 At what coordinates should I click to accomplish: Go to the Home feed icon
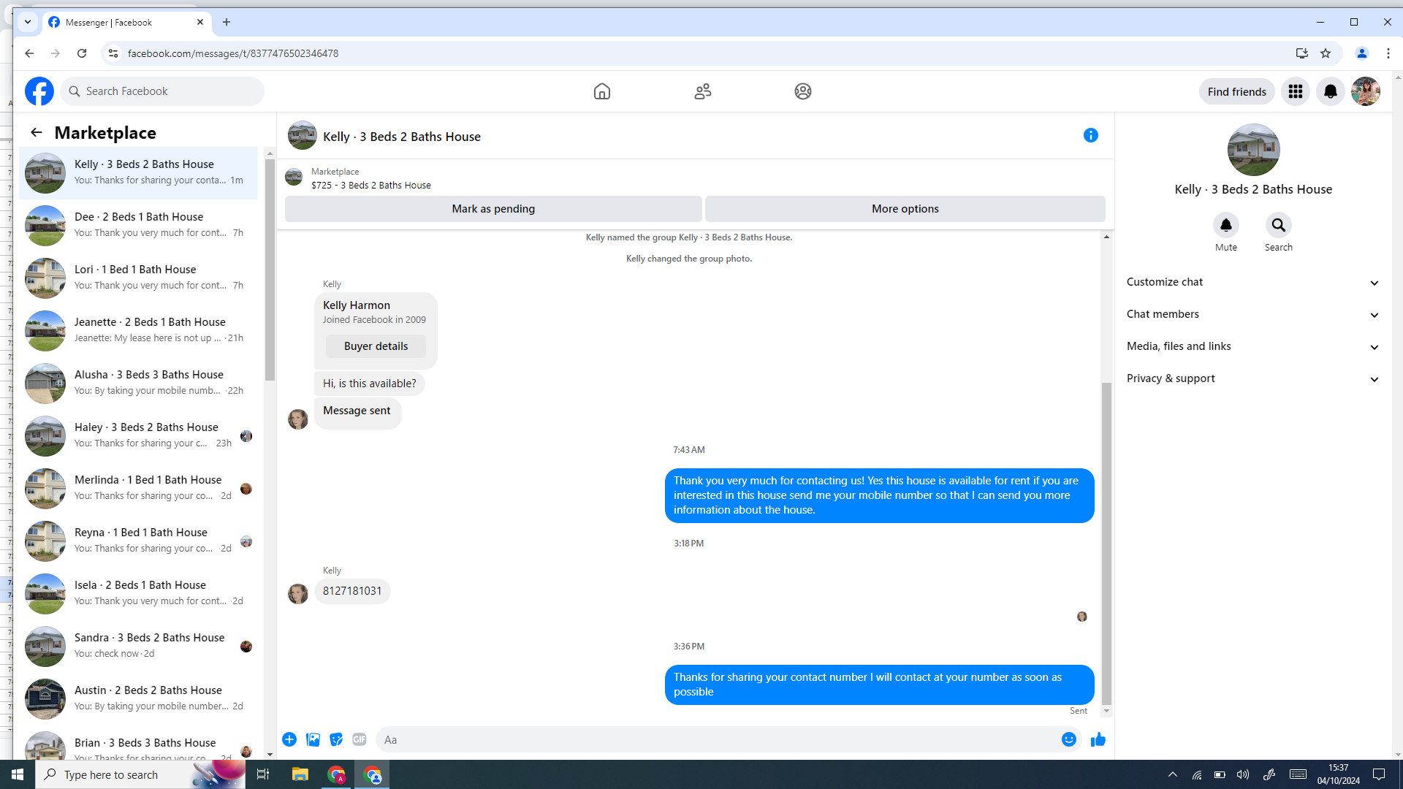601,91
